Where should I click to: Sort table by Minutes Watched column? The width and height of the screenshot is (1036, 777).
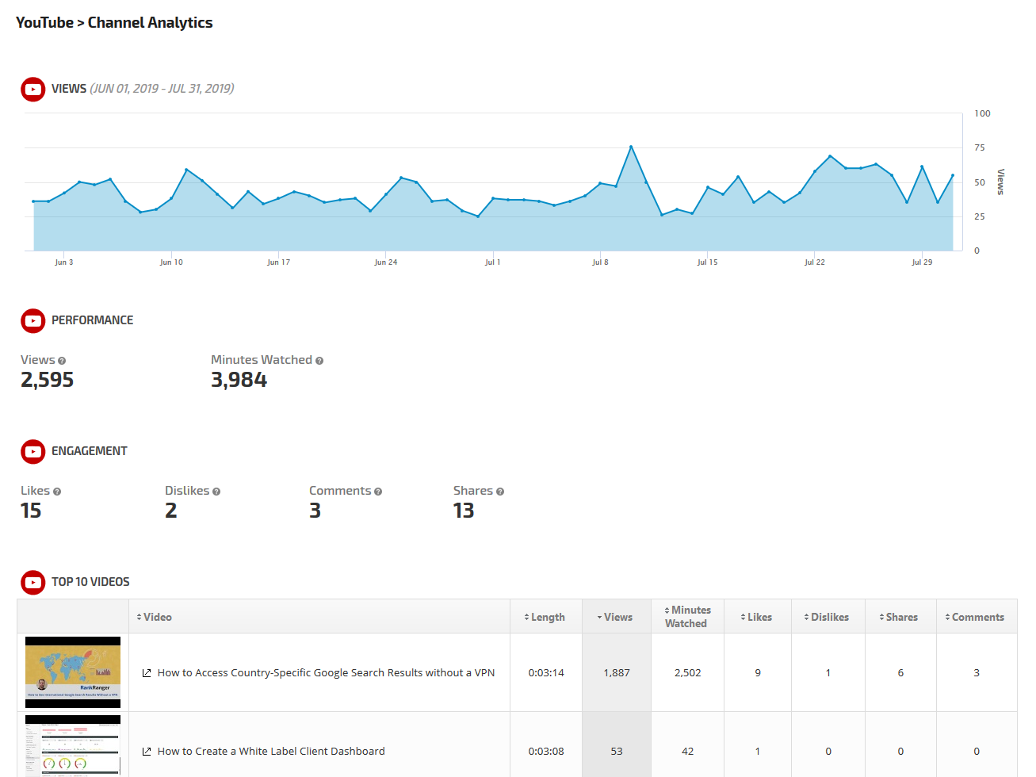(x=687, y=617)
